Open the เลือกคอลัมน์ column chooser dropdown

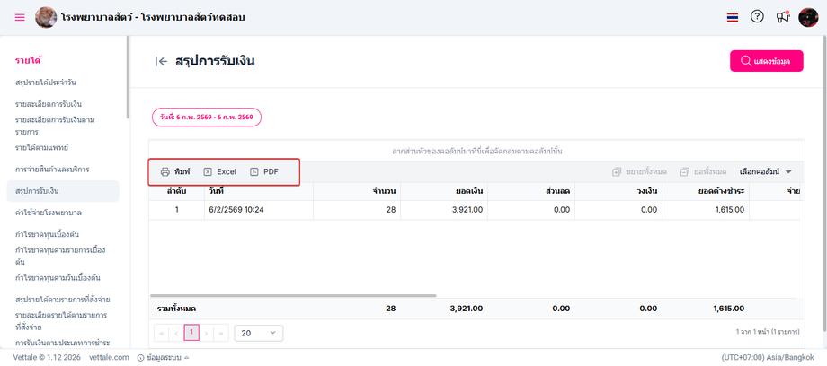coord(765,171)
